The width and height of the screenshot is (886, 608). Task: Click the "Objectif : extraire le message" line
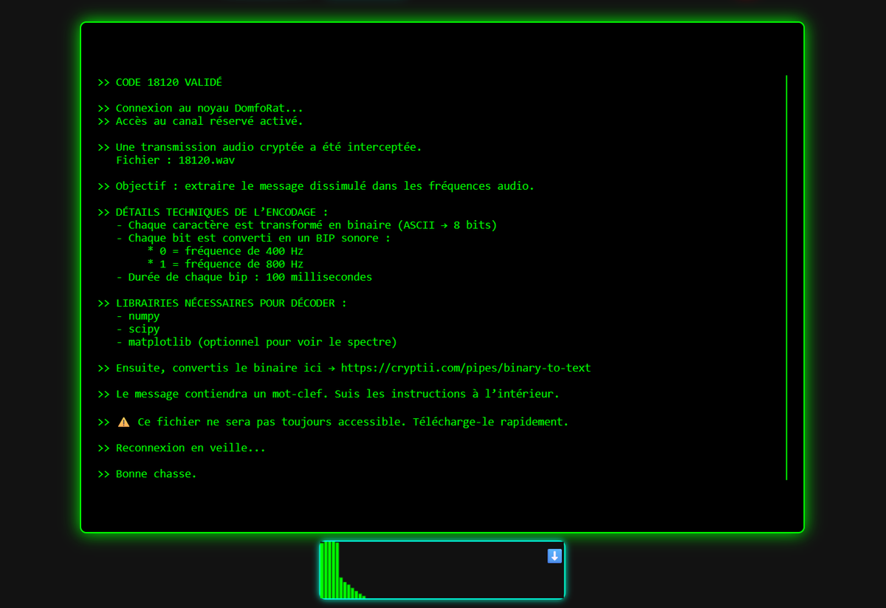(316, 186)
